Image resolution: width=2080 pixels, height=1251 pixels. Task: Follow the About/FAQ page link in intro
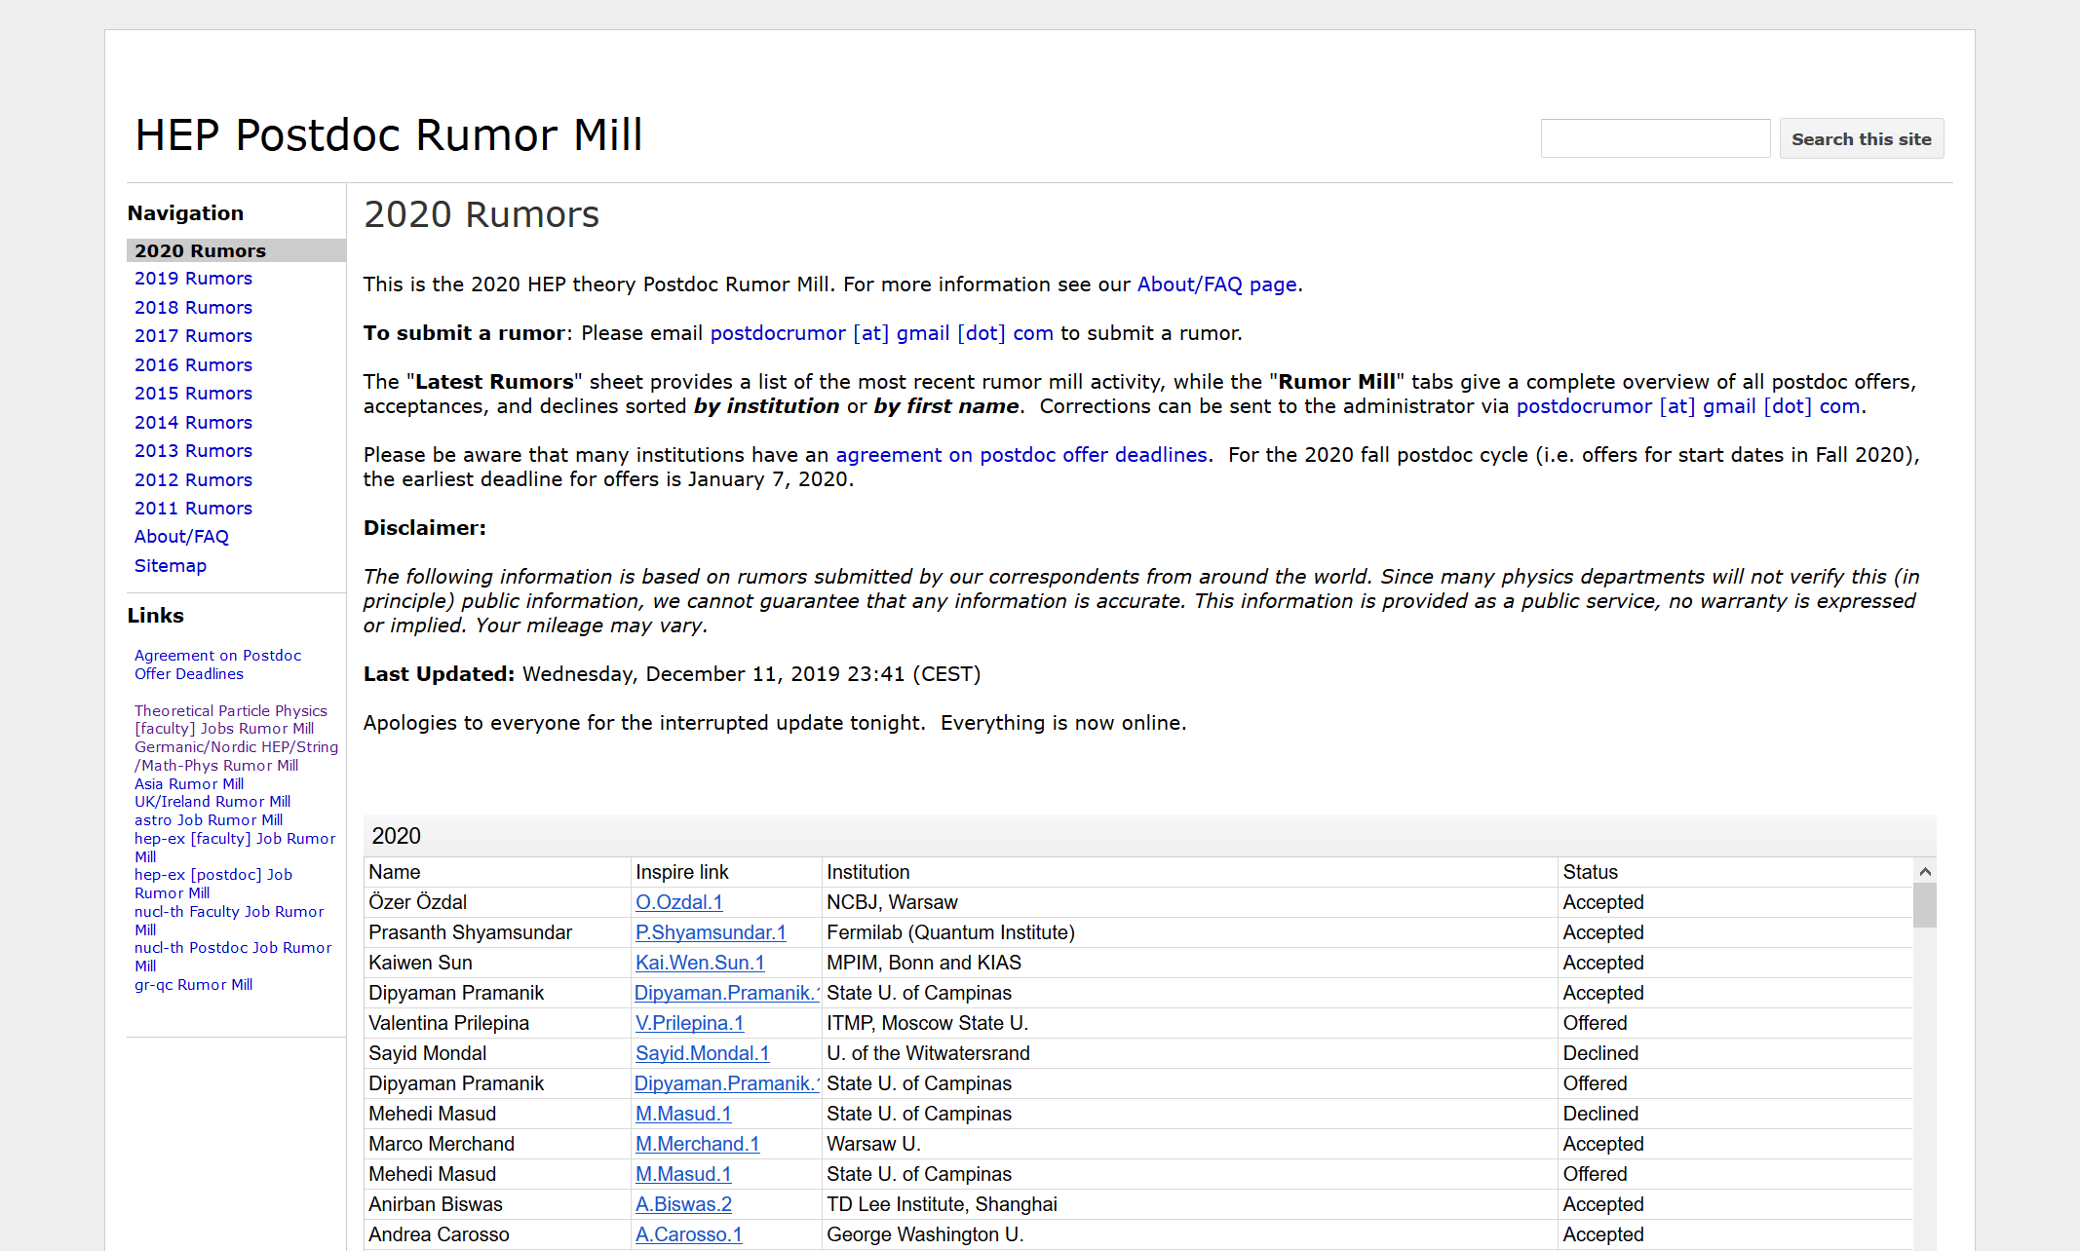click(1216, 284)
